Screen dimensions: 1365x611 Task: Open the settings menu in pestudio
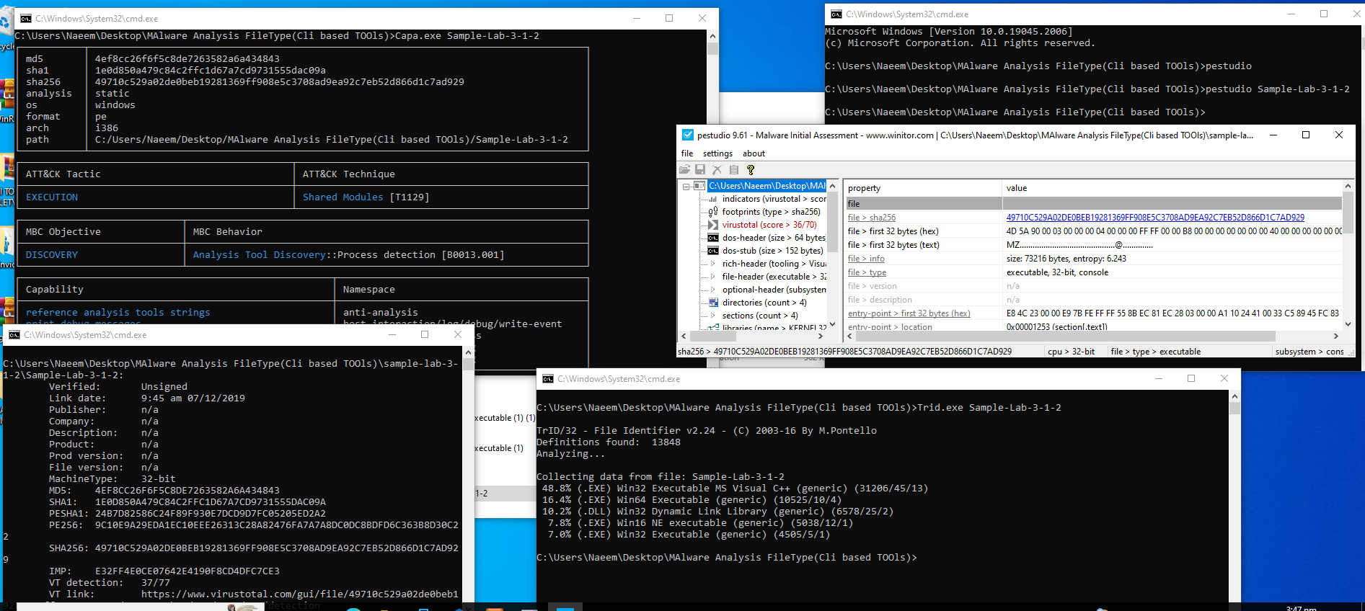coord(717,153)
